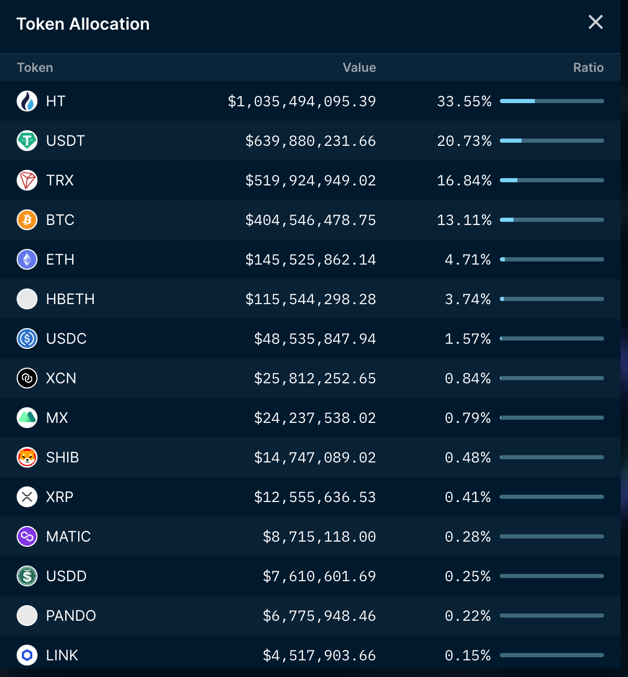This screenshot has width=628, height=677.
Task: Click the 16.84% ratio
Action: pos(464,180)
